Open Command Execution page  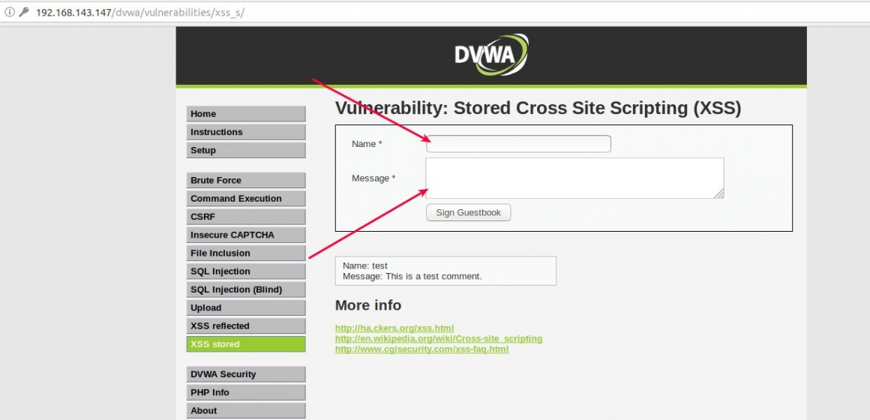246,199
